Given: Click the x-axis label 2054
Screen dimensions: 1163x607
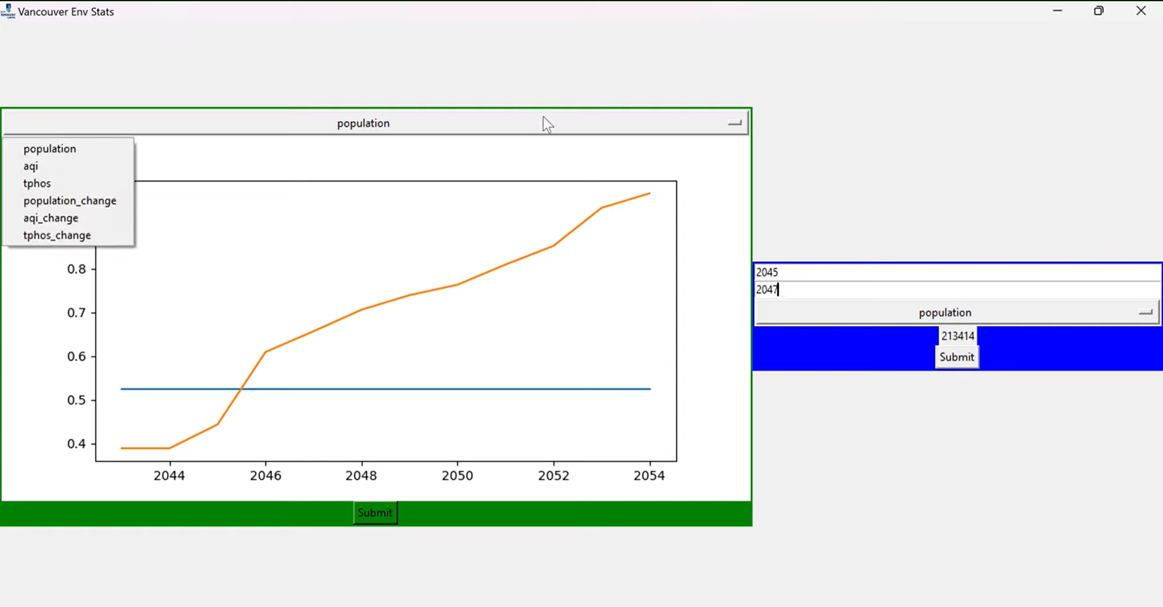Looking at the screenshot, I should [x=649, y=476].
